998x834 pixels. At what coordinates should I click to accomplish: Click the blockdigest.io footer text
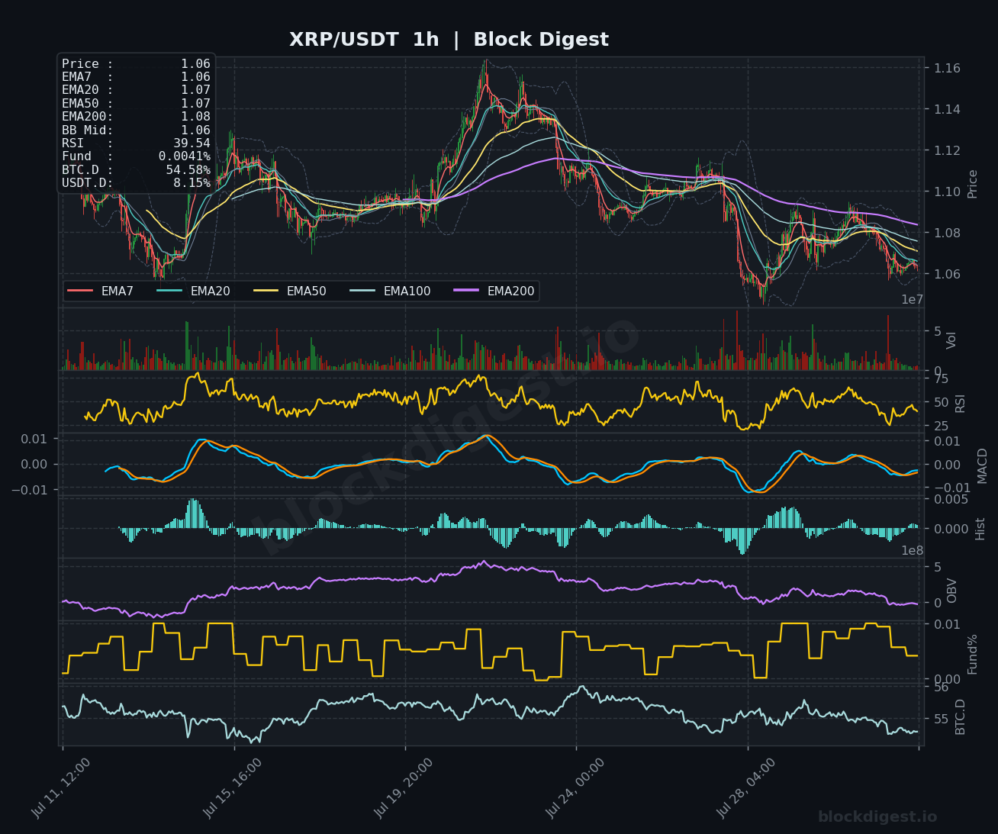[877, 817]
